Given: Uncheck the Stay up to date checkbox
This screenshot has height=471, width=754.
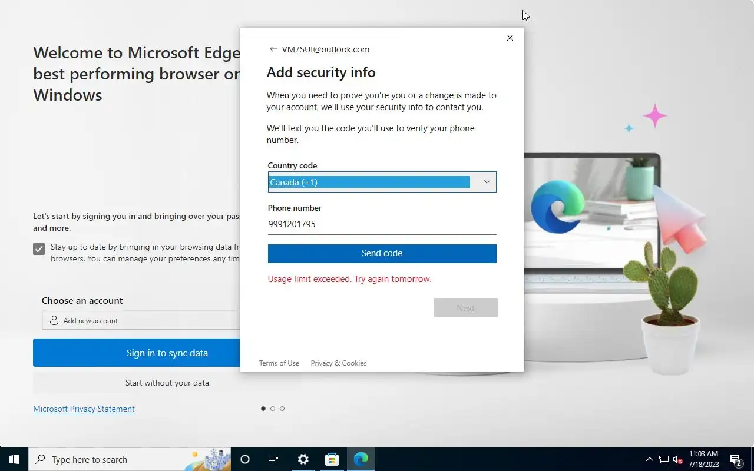Looking at the screenshot, I should click(x=39, y=249).
